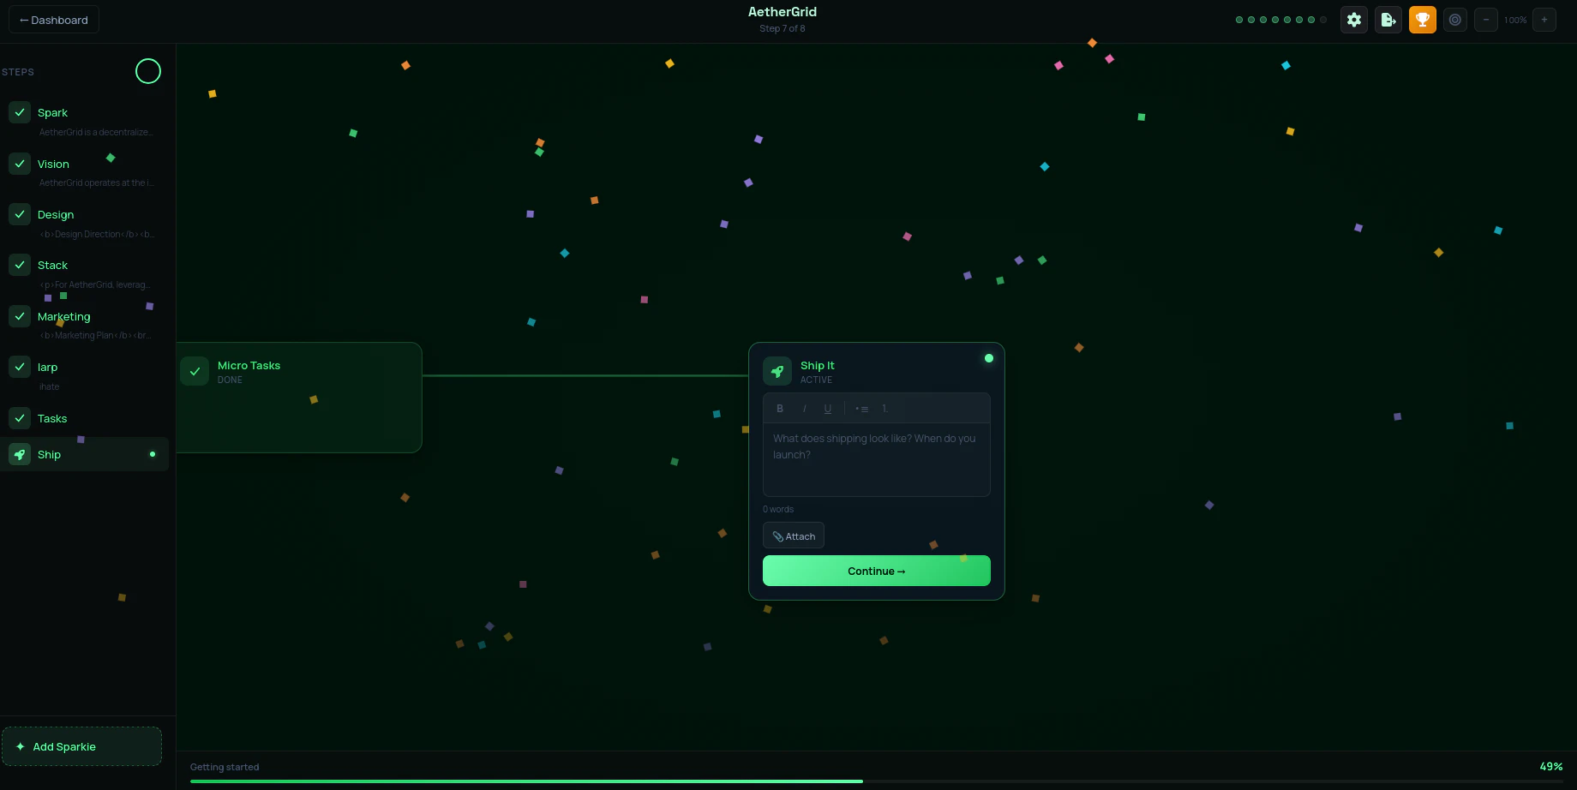Click the export document icon
This screenshot has width=1577, height=790.
[x=1388, y=20]
